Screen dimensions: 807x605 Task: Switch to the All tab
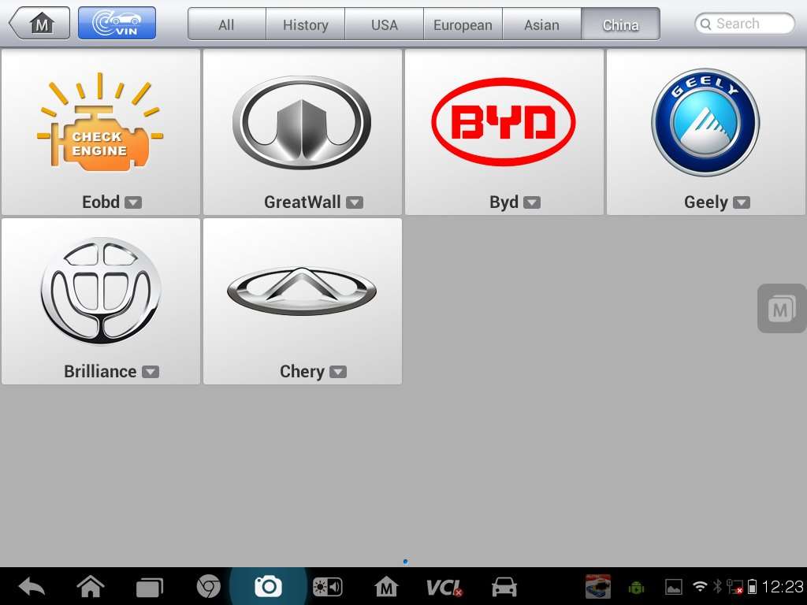[226, 24]
